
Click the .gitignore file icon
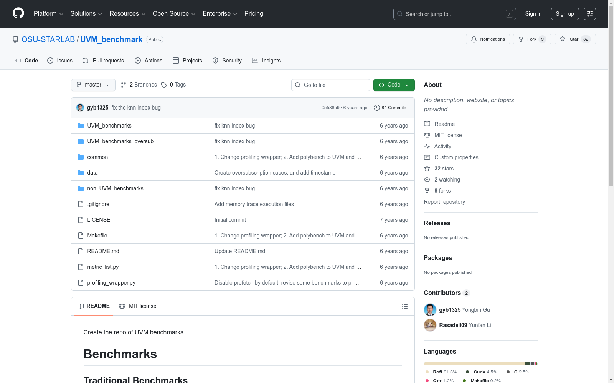pyautogui.click(x=81, y=204)
